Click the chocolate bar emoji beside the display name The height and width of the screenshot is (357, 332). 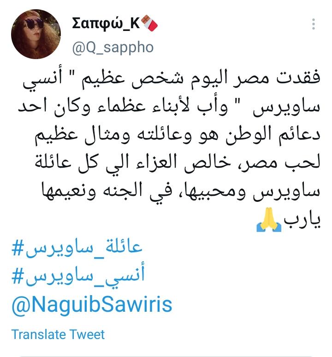(149, 24)
